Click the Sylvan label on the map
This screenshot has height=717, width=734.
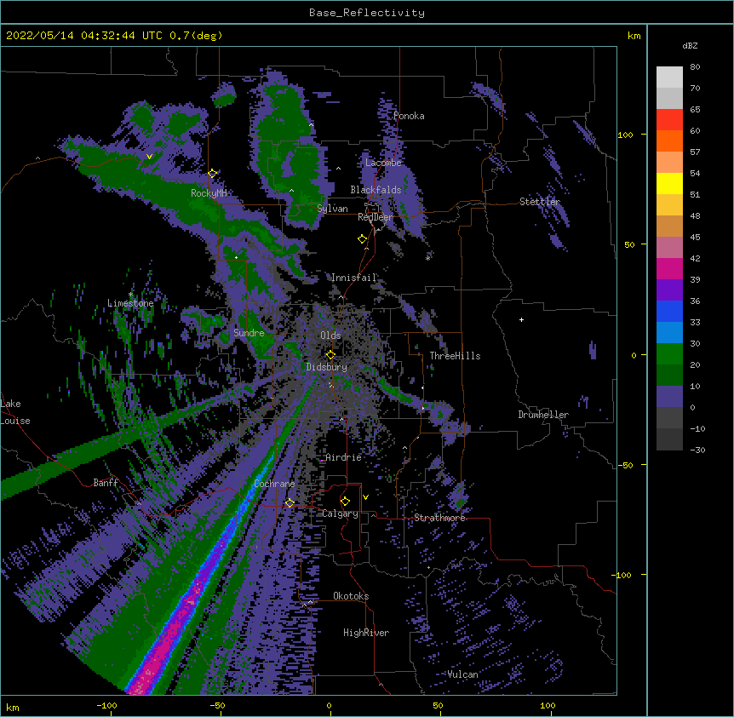click(x=332, y=209)
